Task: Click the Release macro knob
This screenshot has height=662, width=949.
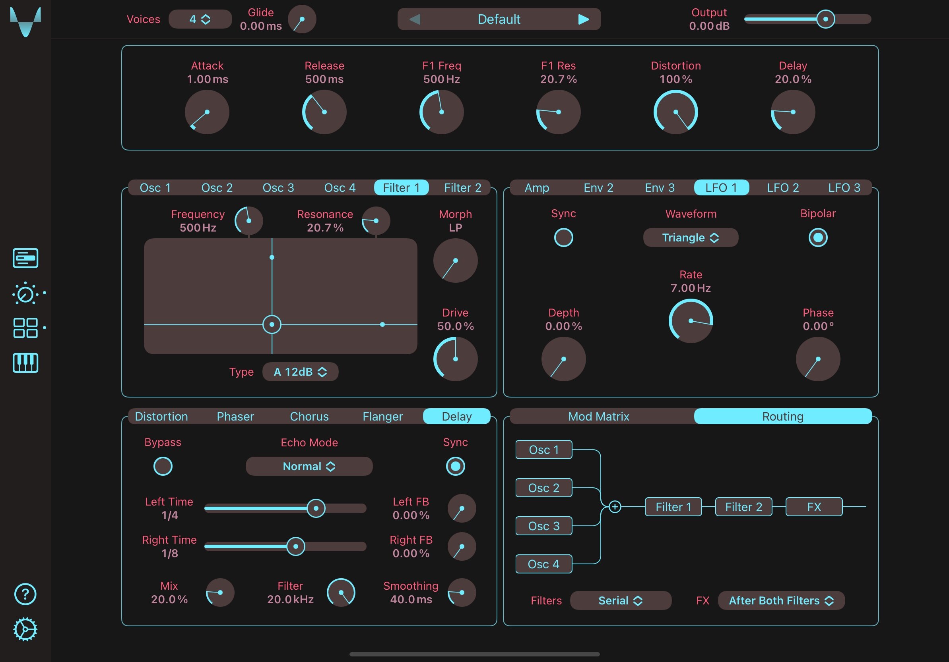Action: point(324,112)
